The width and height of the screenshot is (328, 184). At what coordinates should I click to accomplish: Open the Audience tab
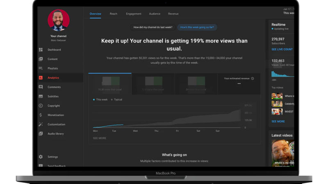coord(155,14)
